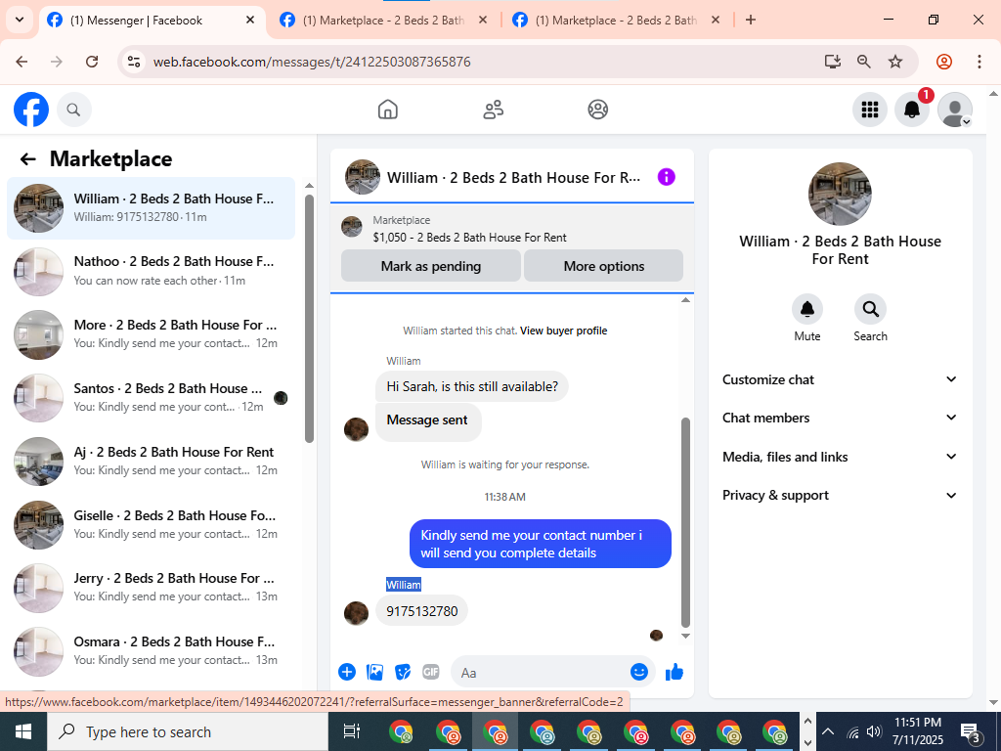Open the Jerry conversation

pos(152,587)
